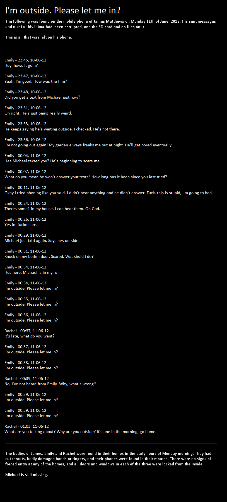The image size is (227, 502).
Task: Click message saying he keeps waiting outside
Action: tap(62, 129)
